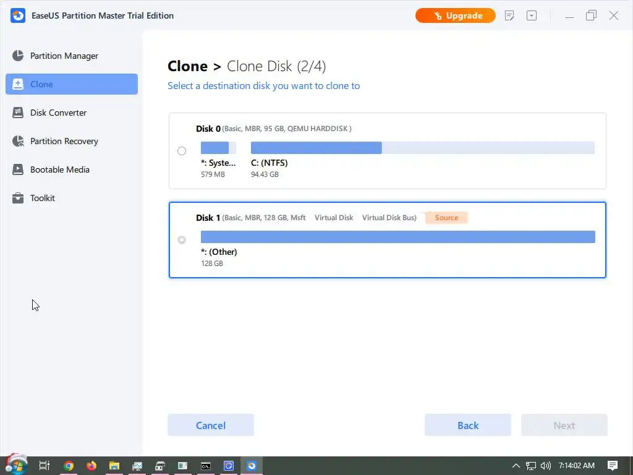Open Task View on the taskbar

click(45, 466)
